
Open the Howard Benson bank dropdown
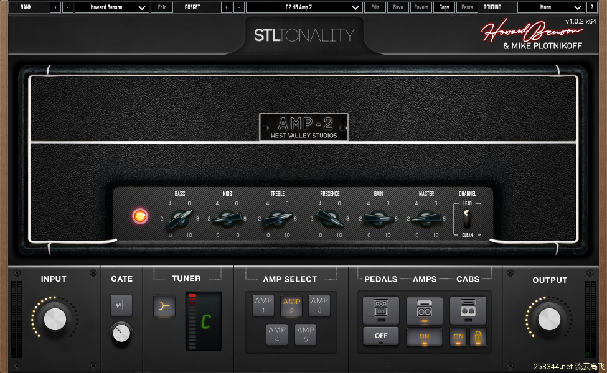click(x=112, y=7)
